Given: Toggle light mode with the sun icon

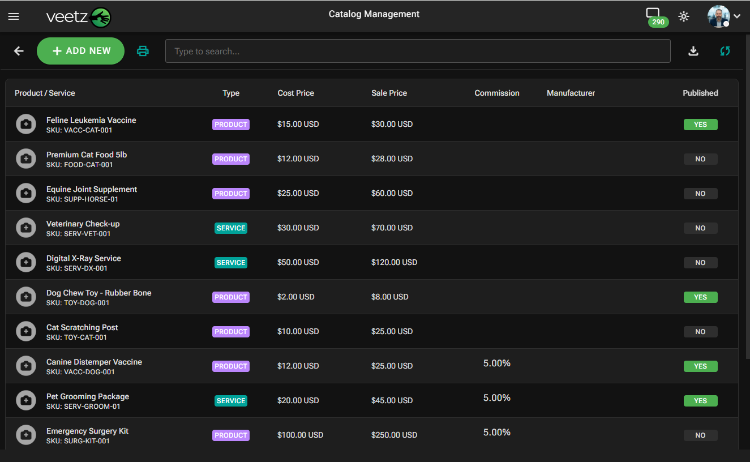Looking at the screenshot, I should tap(684, 16).
